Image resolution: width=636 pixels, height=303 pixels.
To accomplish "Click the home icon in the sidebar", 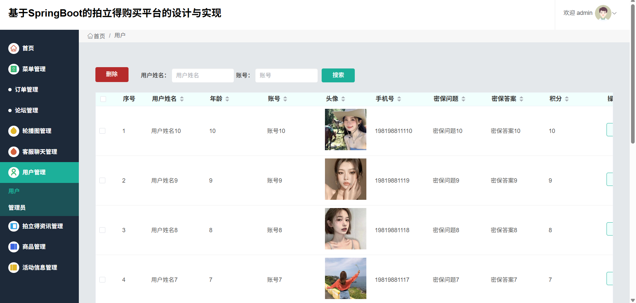I will tap(14, 48).
